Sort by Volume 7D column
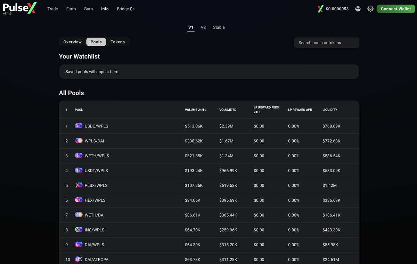This screenshot has width=417, height=264. [x=228, y=110]
